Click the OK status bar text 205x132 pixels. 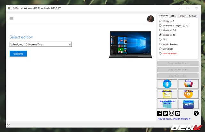8,125
